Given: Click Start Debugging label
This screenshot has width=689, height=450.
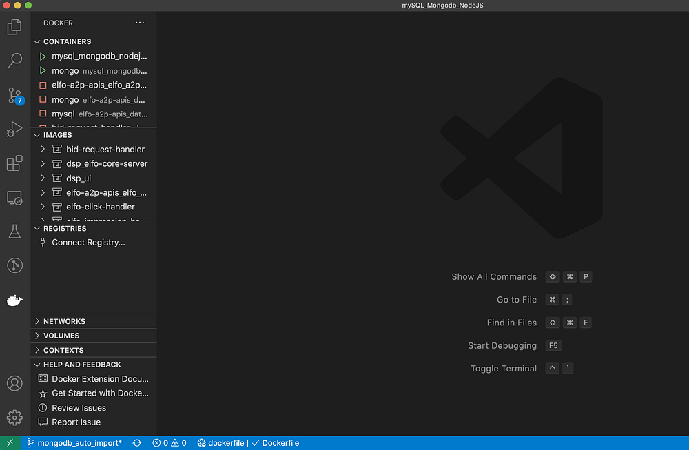Looking at the screenshot, I should 502,345.
